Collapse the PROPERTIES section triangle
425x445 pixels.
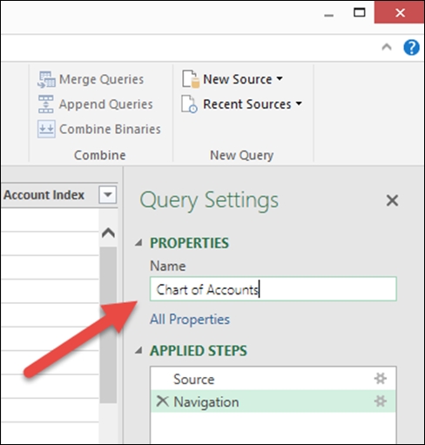(x=139, y=243)
